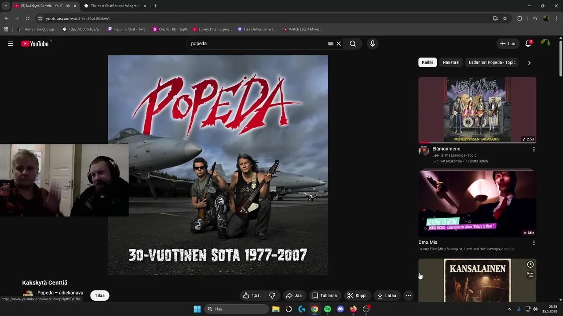Viewport: 563px width, 316px height.
Task: Open the Elämänmeno video thumbnail
Action: click(x=477, y=110)
